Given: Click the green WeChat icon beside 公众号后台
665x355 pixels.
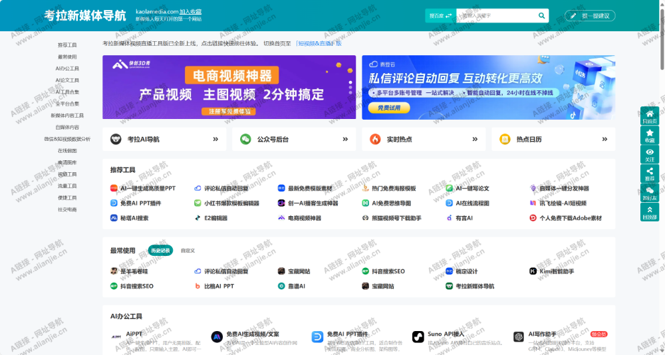Looking at the screenshot, I should pyautogui.click(x=245, y=139).
